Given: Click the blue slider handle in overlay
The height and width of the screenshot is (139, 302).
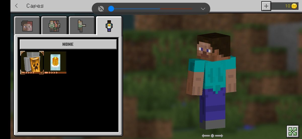Looking at the screenshot, I should click(x=111, y=9).
